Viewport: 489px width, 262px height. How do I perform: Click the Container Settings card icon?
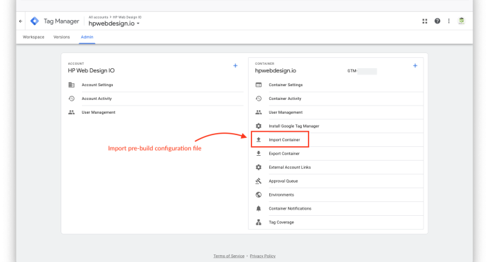[x=258, y=85]
